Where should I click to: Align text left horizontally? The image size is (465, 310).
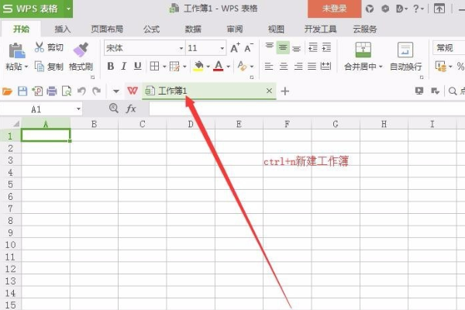pos(269,66)
